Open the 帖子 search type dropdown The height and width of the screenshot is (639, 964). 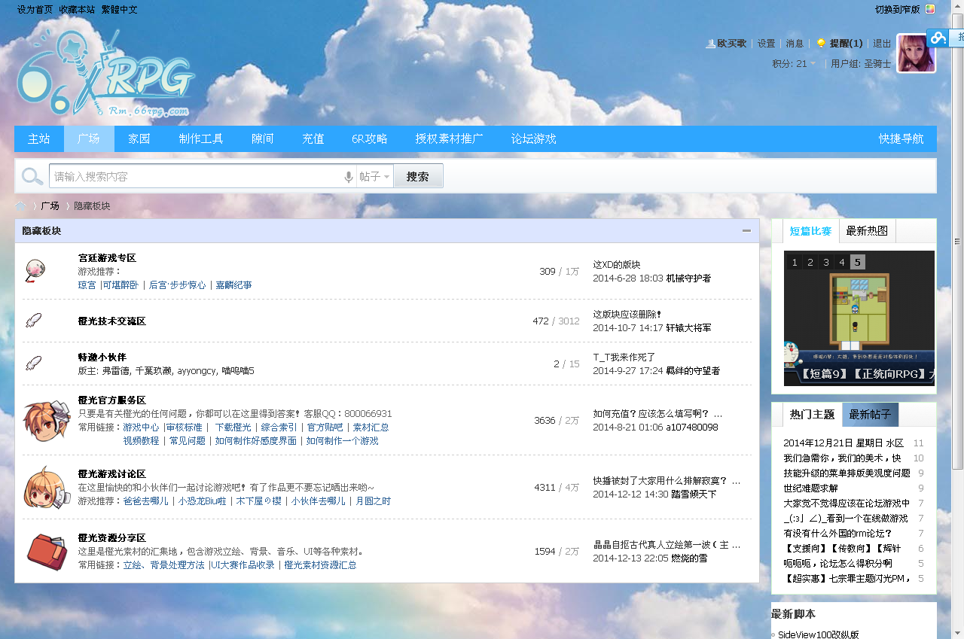click(x=375, y=177)
